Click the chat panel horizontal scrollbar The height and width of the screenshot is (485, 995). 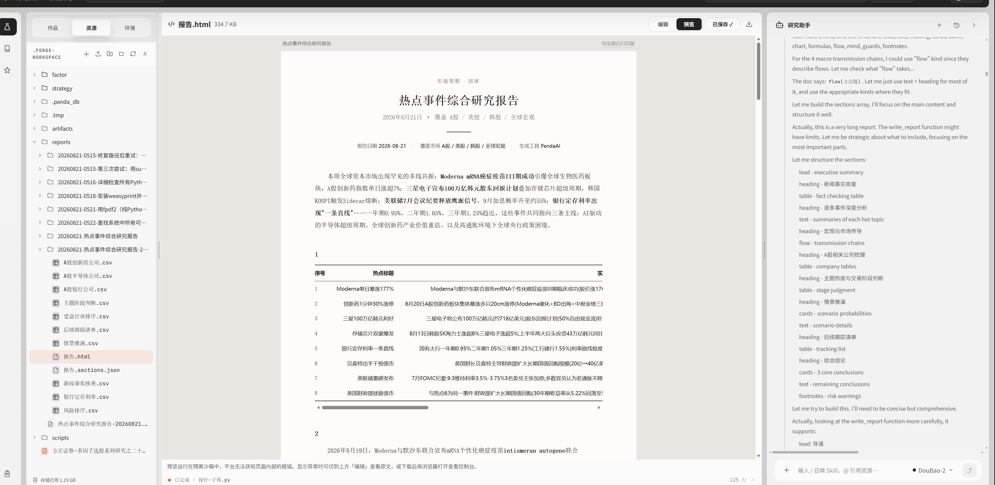coord(815,452)
